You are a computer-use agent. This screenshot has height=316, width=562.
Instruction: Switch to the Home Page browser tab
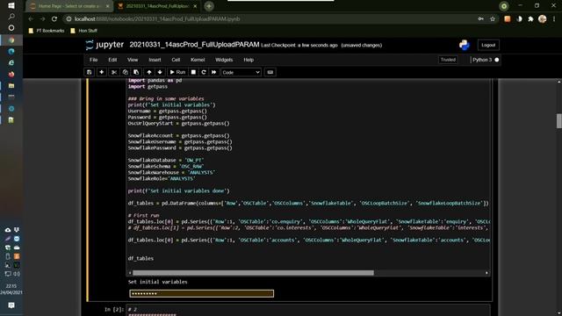(x=69, y=6)
